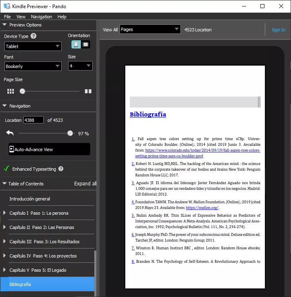Open the File menu
The width and height of the screenshot is (291, 297).
(7, 17)
